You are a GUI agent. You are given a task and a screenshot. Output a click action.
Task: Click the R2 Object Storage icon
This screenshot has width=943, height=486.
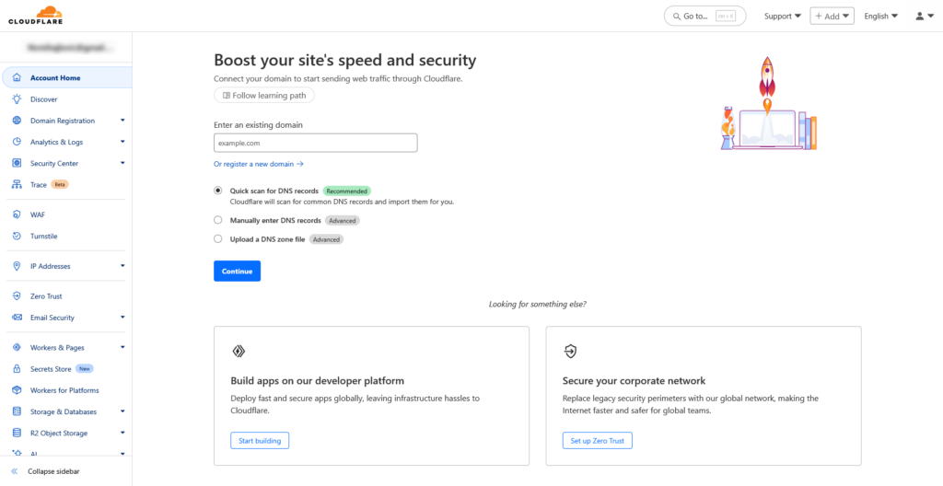[x=17, y=433]
